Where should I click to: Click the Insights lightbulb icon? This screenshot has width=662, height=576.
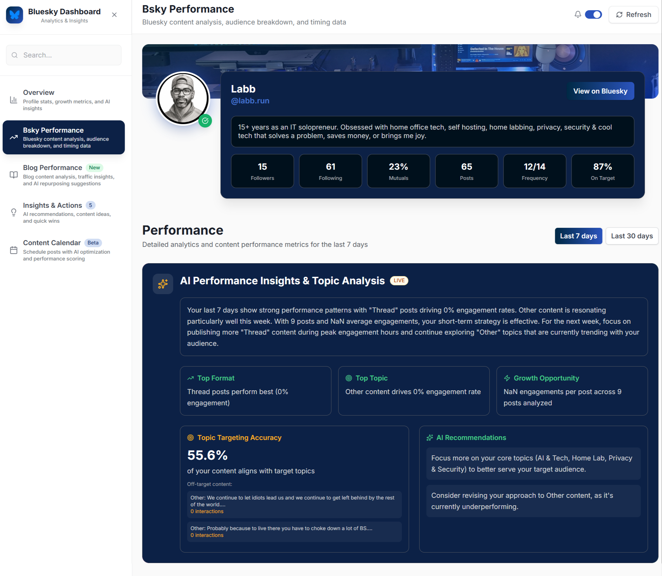(14, 213)
